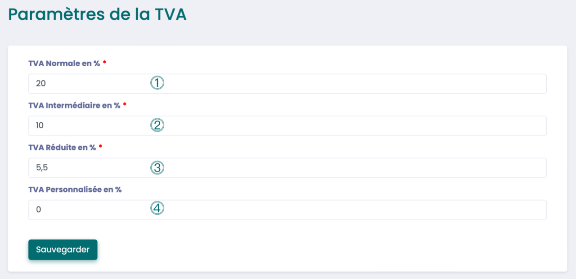
Task: Click the TVA Intermédiaire input showing 10
Action: [x=270, y=125]
